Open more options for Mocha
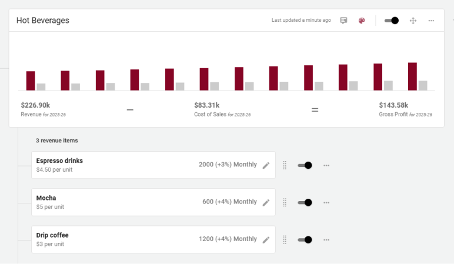The image size is (454, 264). coord(326,203)
